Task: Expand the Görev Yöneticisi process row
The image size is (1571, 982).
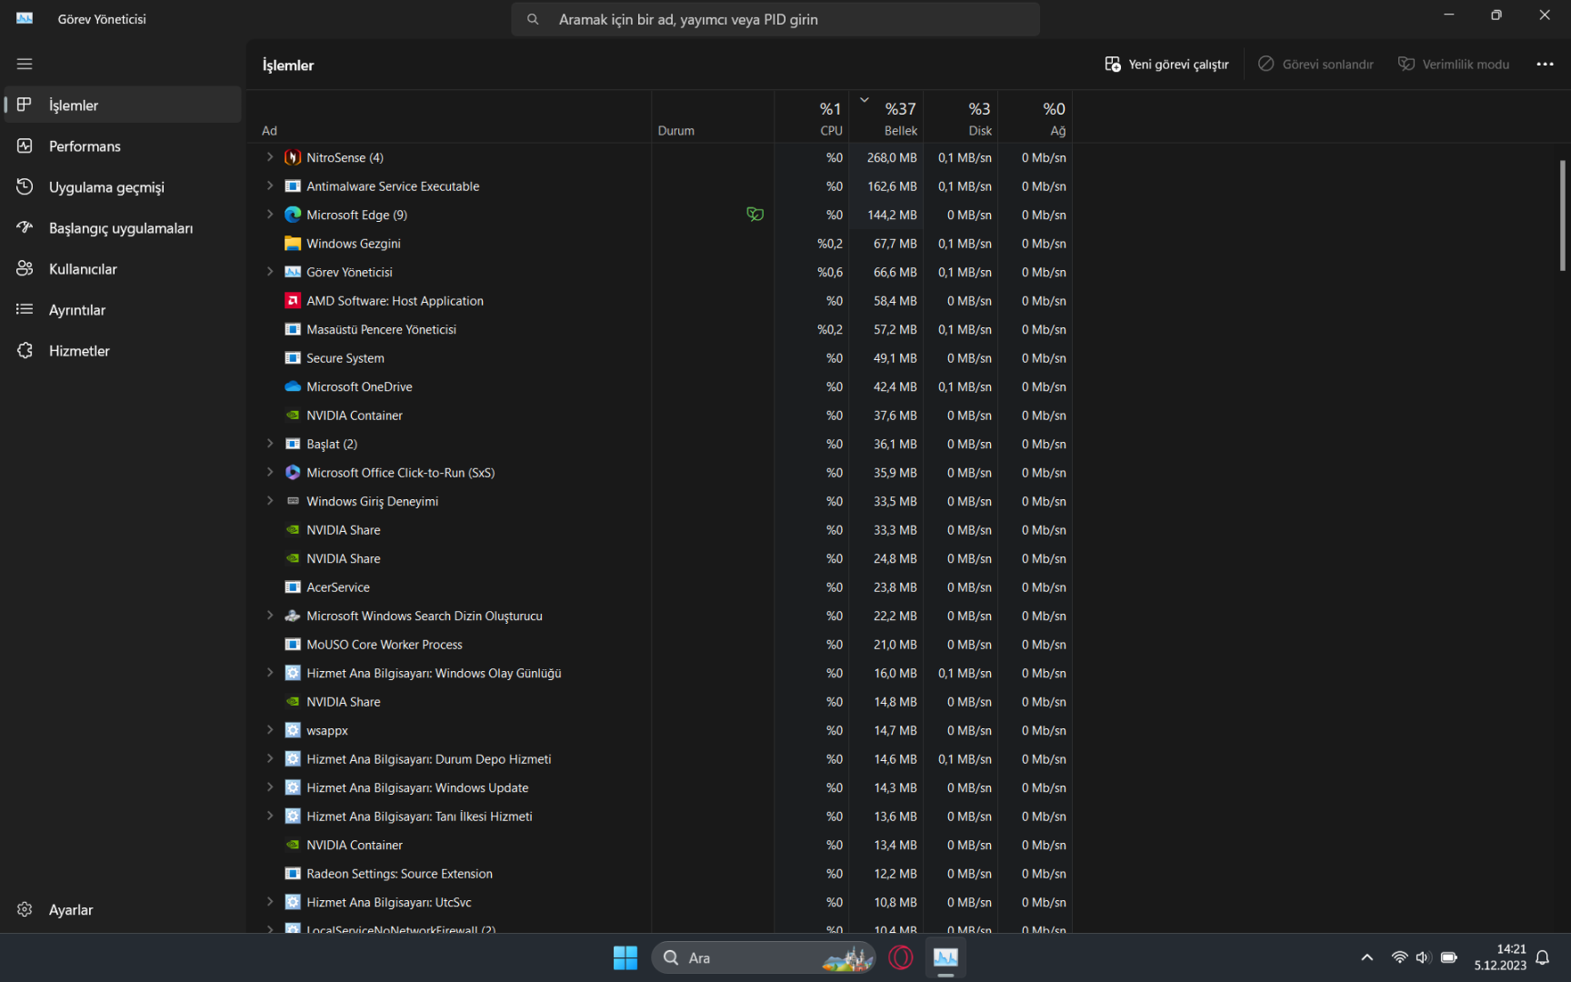Action: [270, 272]
